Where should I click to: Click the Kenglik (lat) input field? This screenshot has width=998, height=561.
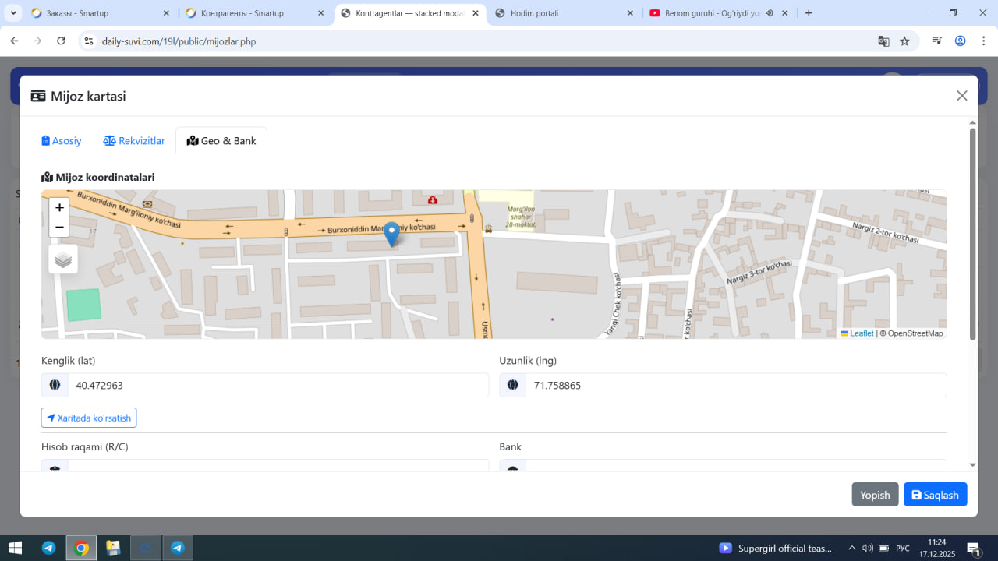pyautogui.click(x=277, y=385)
